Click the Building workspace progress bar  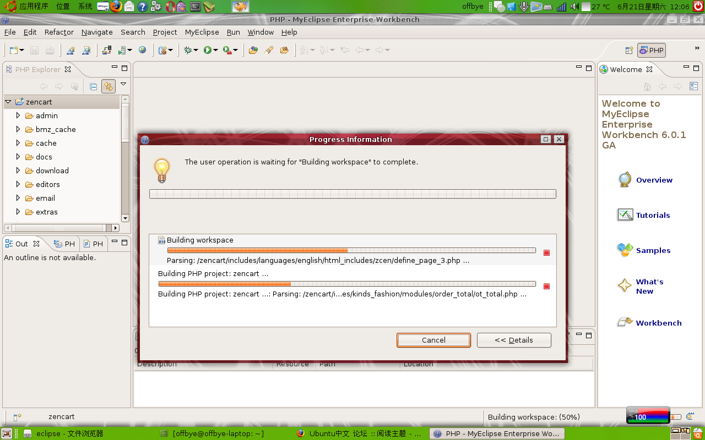351,250
